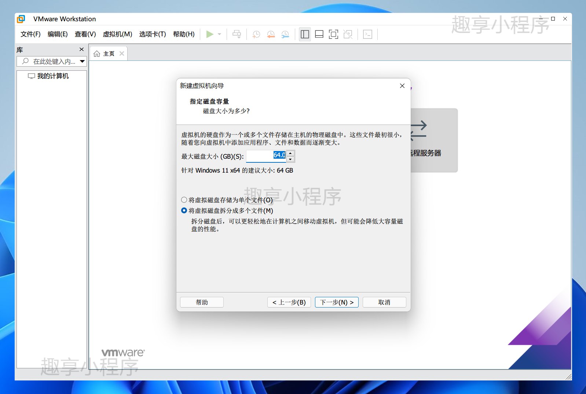
Task: Click the green Power On play icon
Action: pyautogui.click(x=210, y=34)
